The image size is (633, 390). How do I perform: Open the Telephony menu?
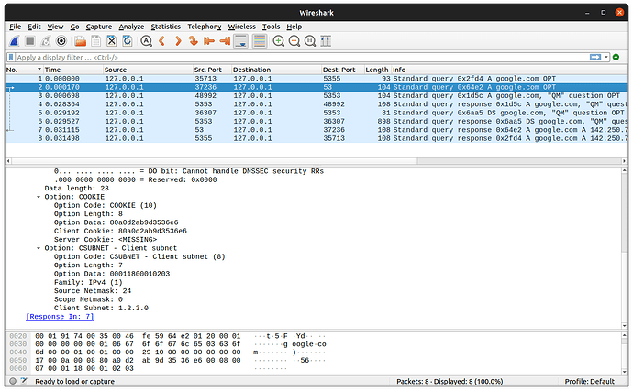205,27
